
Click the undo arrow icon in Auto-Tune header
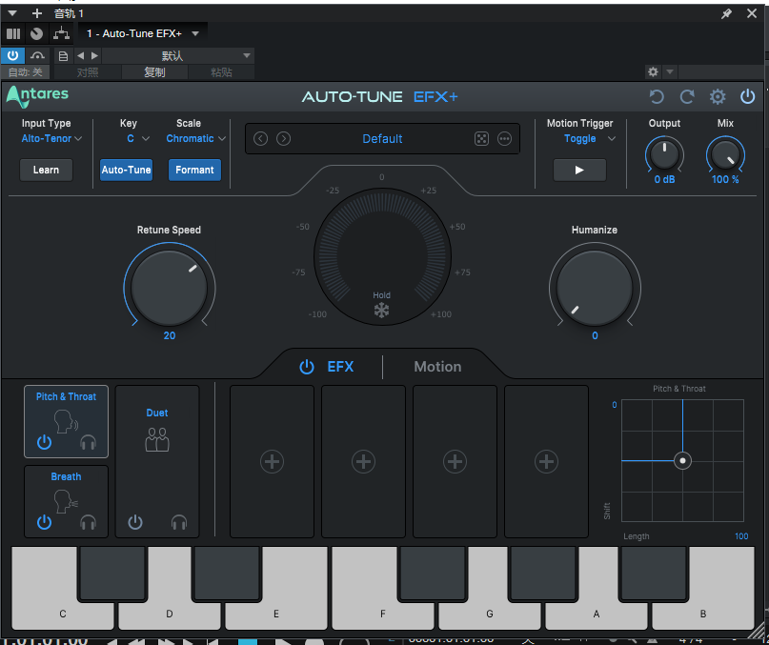click(657, 96)
